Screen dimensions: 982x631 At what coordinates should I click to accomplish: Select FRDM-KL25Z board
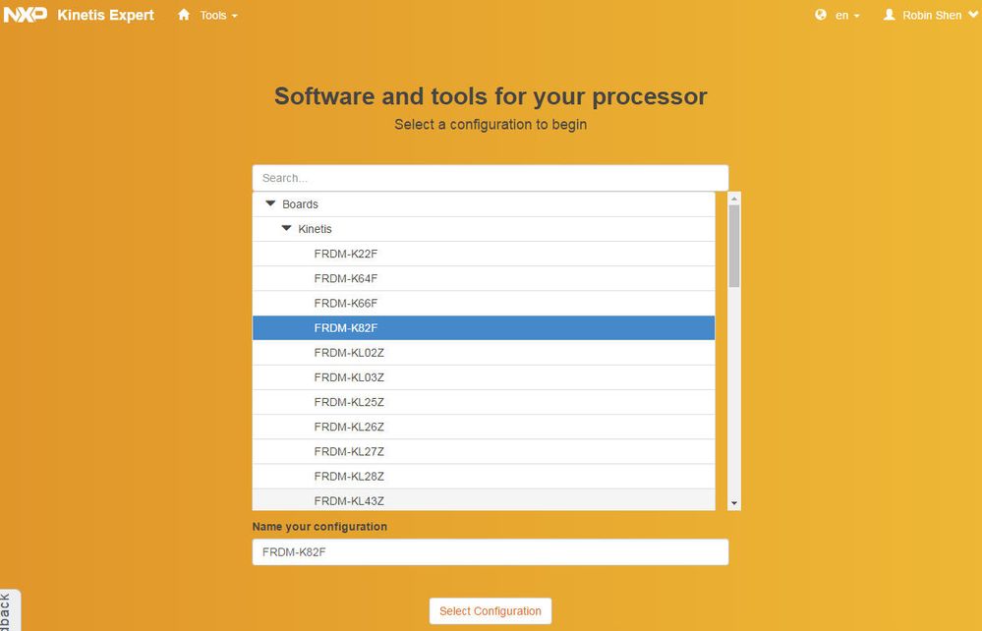pos(484,402)
